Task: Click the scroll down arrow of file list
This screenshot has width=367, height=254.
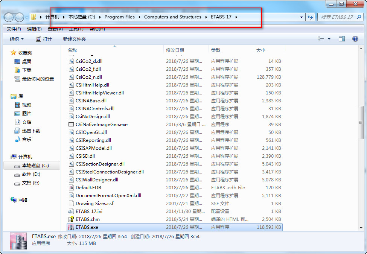Action: (x=361, y=228)
